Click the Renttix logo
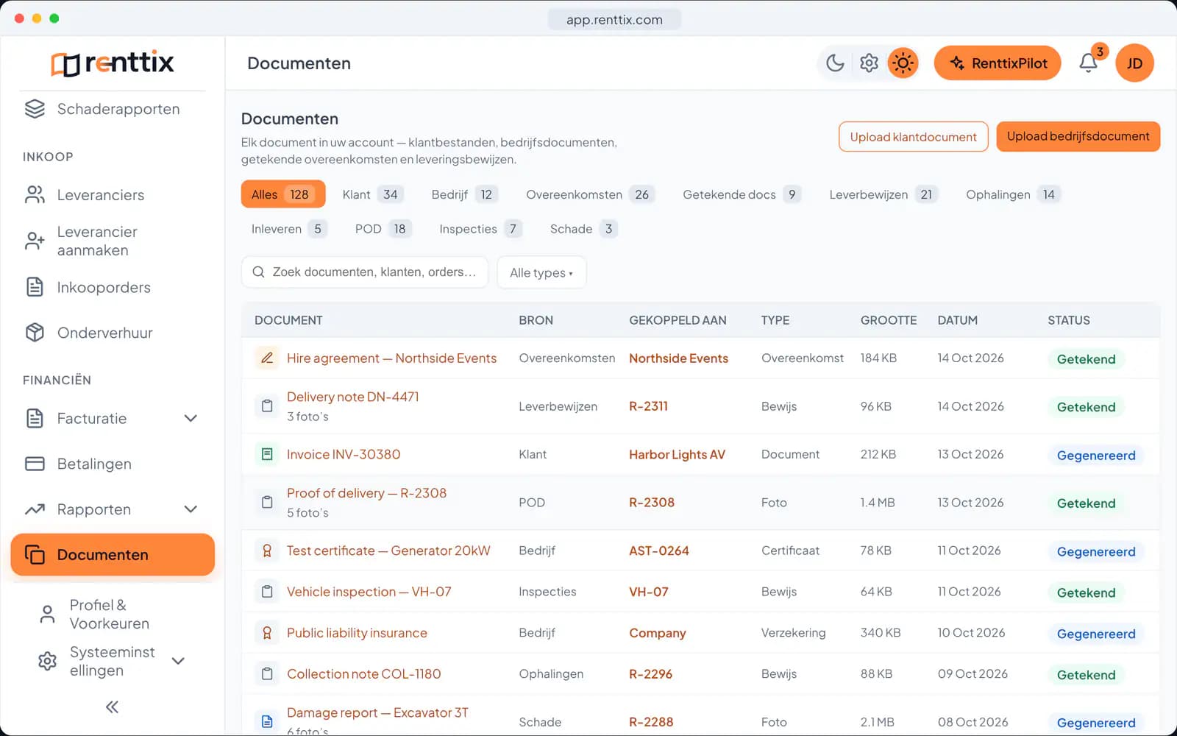 coord(113,63)
